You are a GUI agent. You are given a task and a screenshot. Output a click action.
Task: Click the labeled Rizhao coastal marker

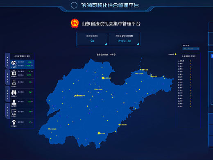coord(119,125)
